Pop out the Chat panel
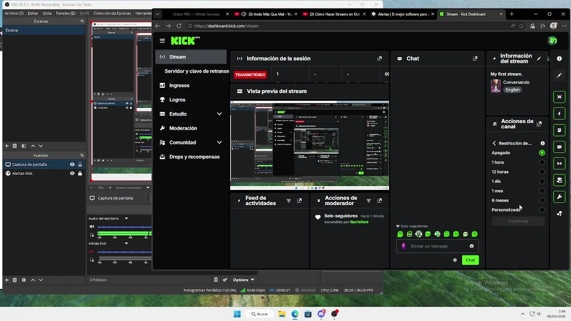This screenshot has width=571, height=321. 475,58
